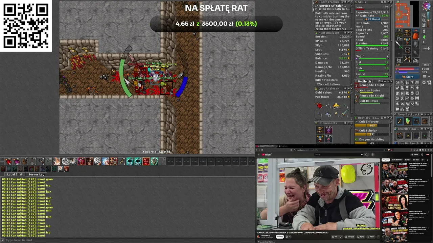Click the Stop button

[x=426, y=65]
